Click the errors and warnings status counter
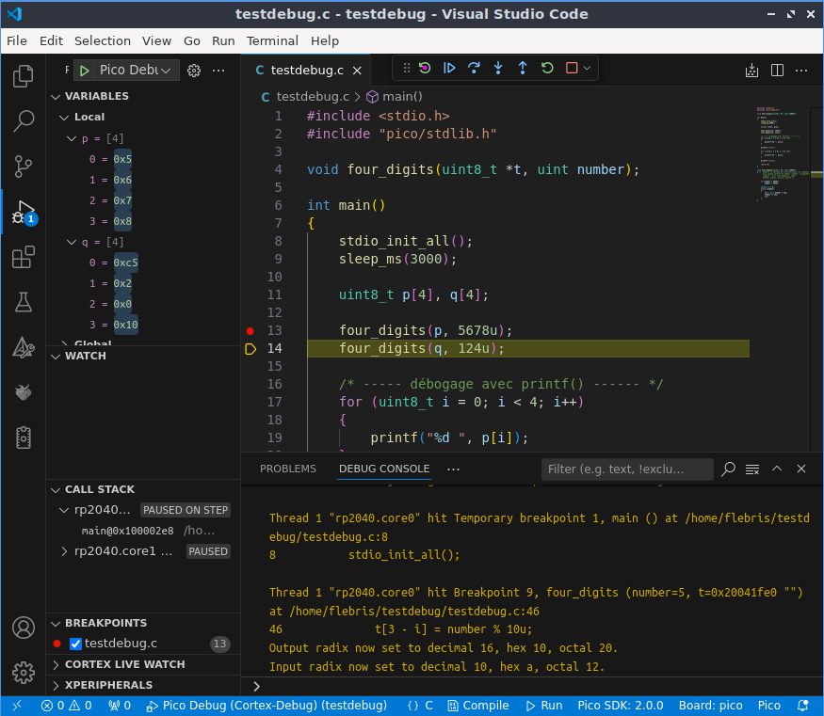The width and height of the screenshot is (824, 716). click(x=67, y=706)
